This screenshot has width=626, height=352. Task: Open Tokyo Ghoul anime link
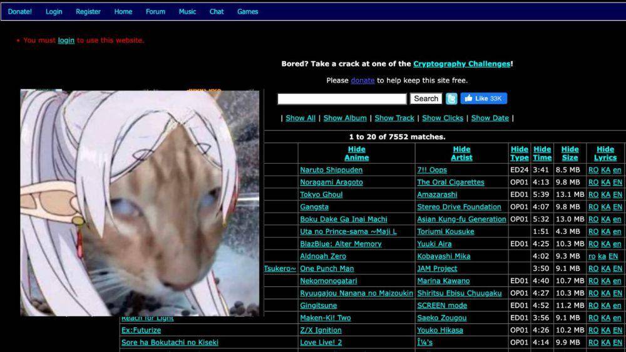[321, 194]
